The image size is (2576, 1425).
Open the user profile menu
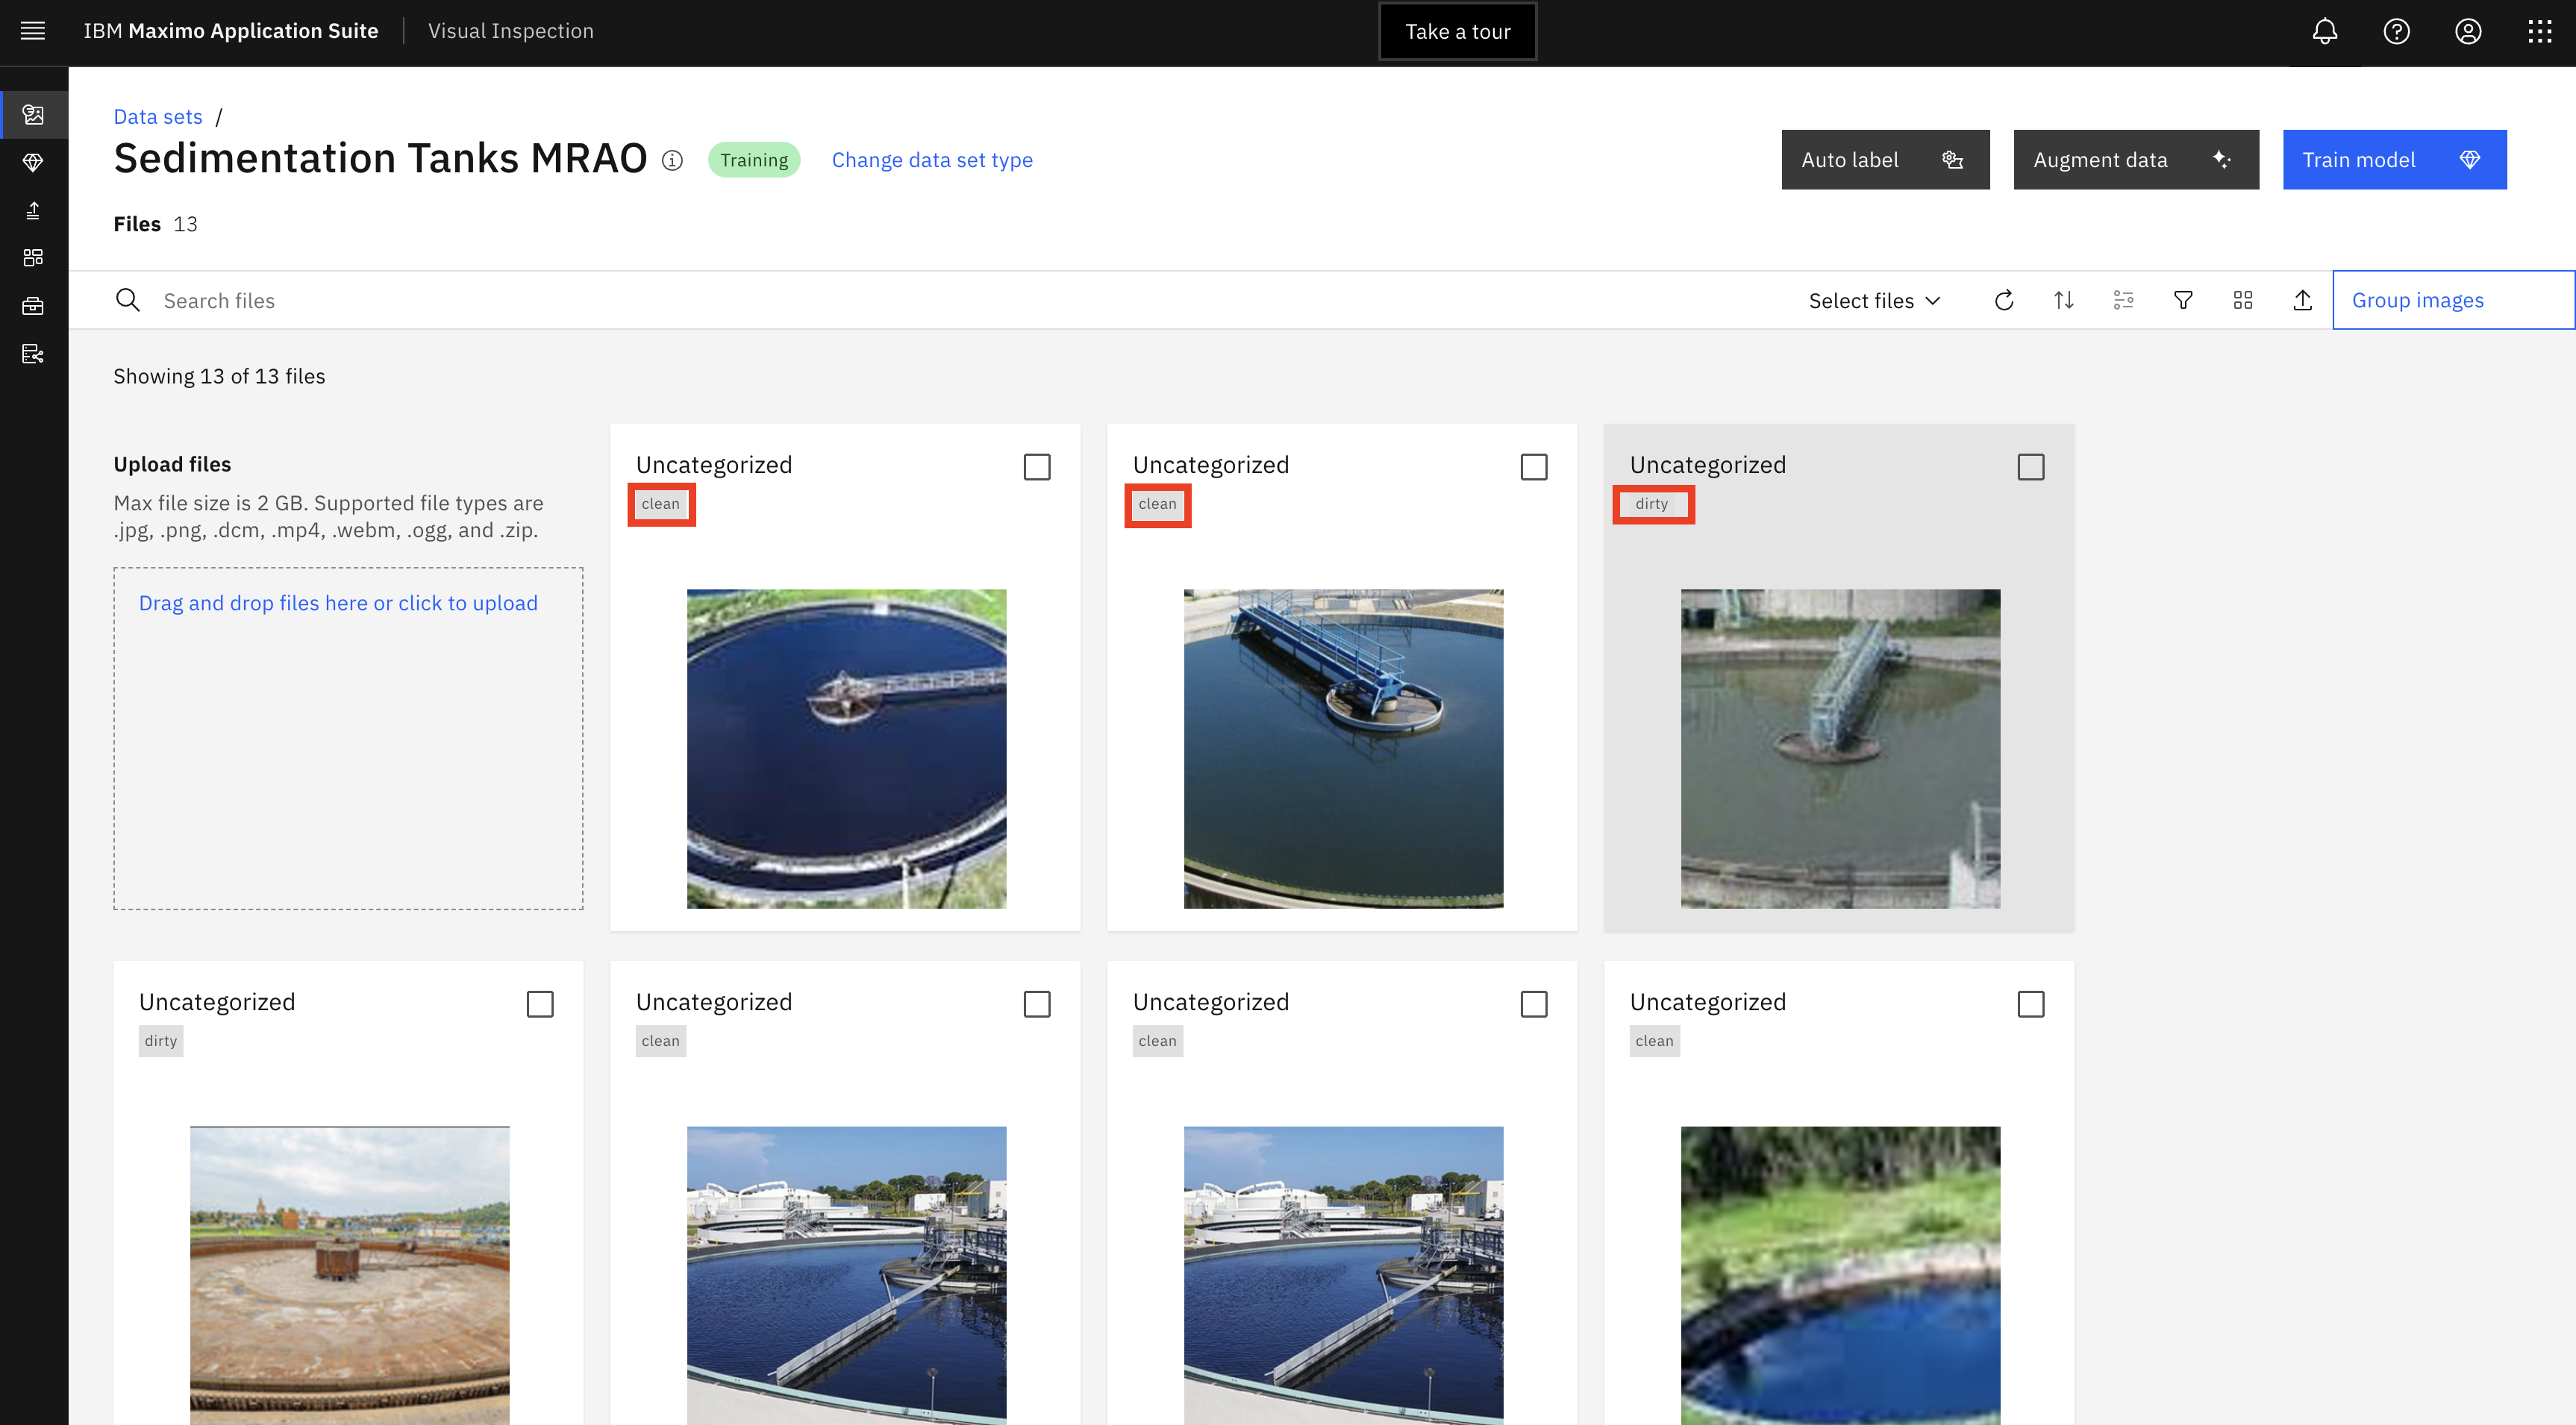pos(2468,31)
